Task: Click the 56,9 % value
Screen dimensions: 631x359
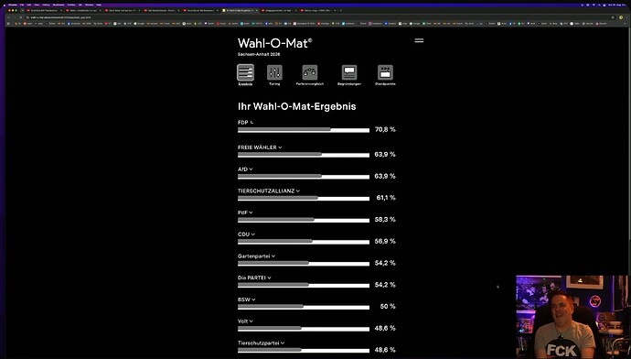Action: pos(385,241)
